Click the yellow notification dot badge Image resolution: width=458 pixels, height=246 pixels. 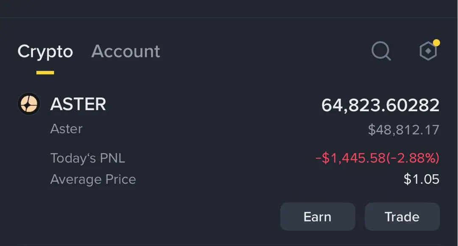coord(436,43)
